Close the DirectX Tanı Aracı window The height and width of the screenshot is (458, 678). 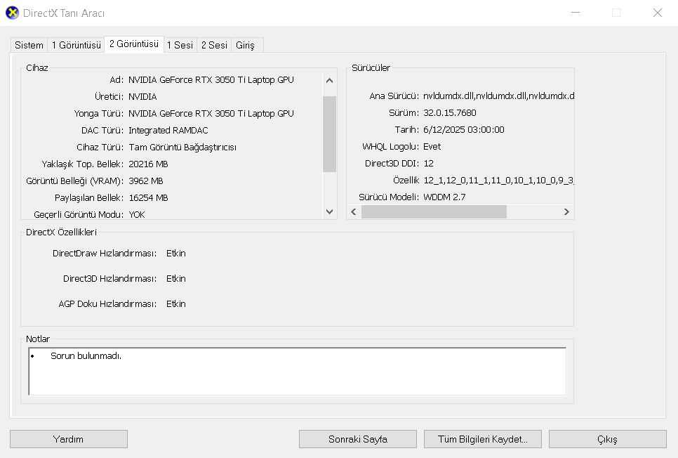(x=657, y=13)
